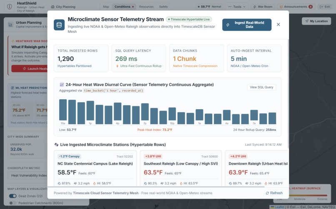The image size is (336, 209).
Task: Click the flame icon beside HI: 63.5°F
Action: pos(181,183)
